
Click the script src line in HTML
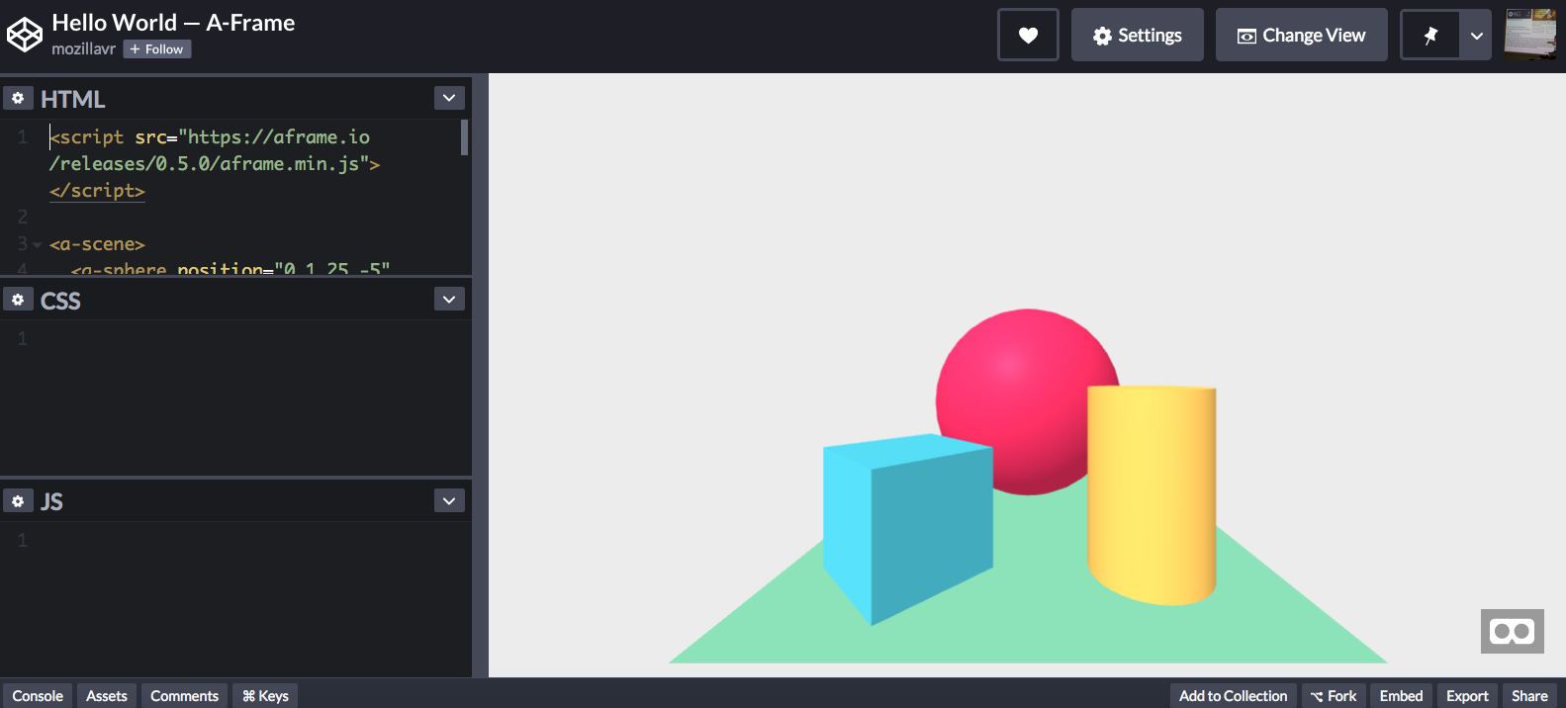[x=210, y=136]
